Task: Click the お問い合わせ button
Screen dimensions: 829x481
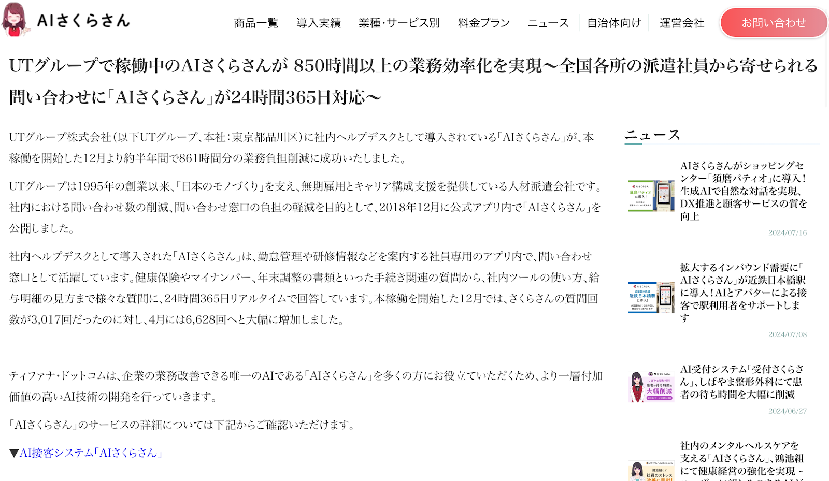Action: click(x=773, y=22)
